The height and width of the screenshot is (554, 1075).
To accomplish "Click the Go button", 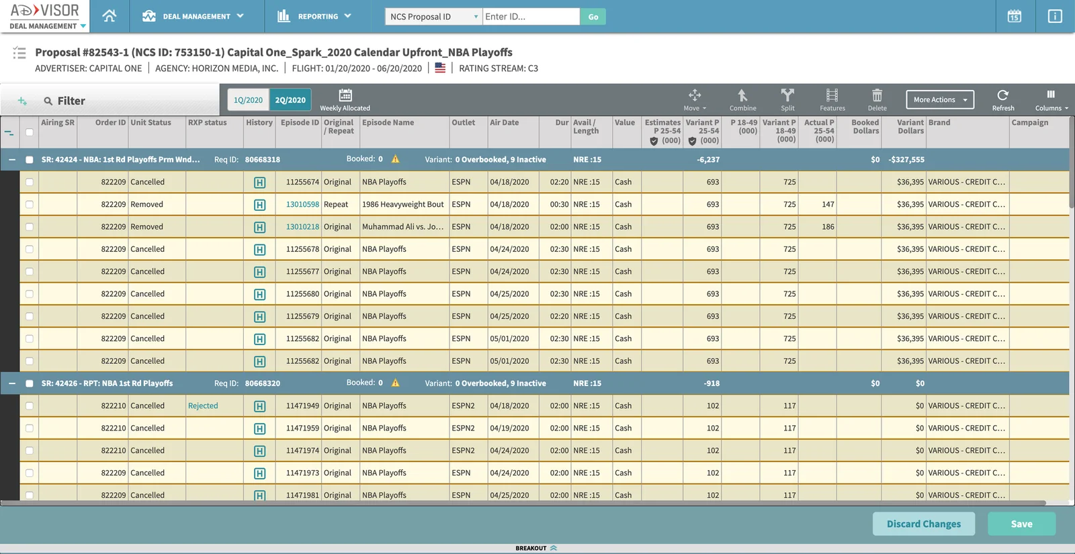I will tap(593, 17).
